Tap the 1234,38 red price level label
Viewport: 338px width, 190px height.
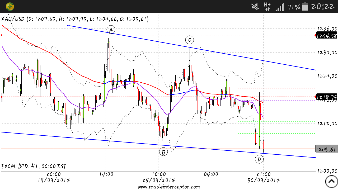(327, 35)
